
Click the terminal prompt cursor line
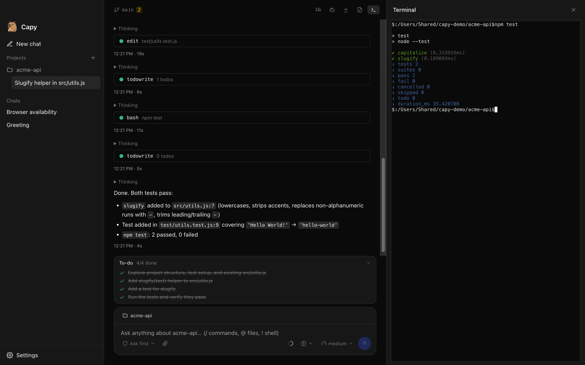click(x=445, y=109)
